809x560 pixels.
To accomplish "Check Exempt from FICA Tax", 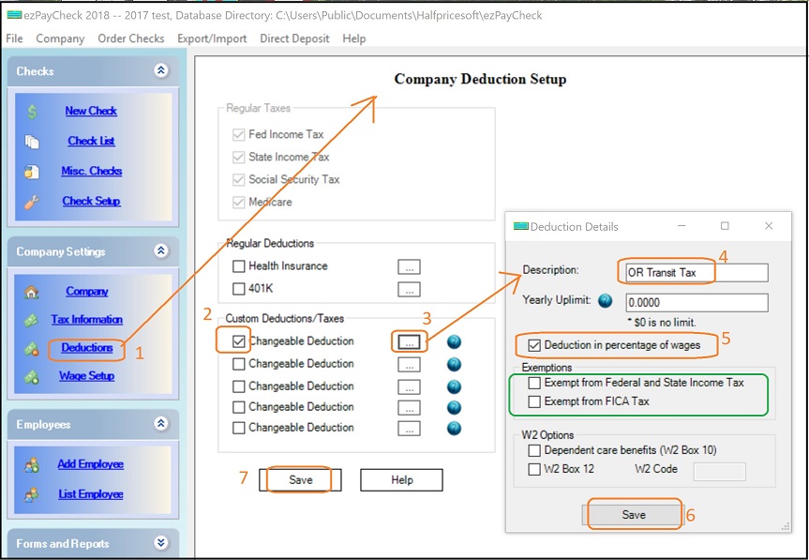I will pos(534,401).
